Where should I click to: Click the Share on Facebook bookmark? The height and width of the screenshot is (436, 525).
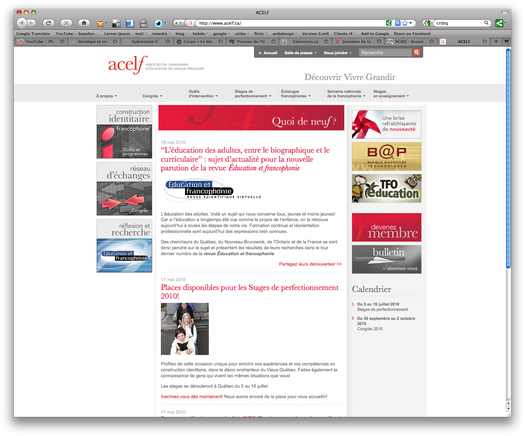point(412,34)
